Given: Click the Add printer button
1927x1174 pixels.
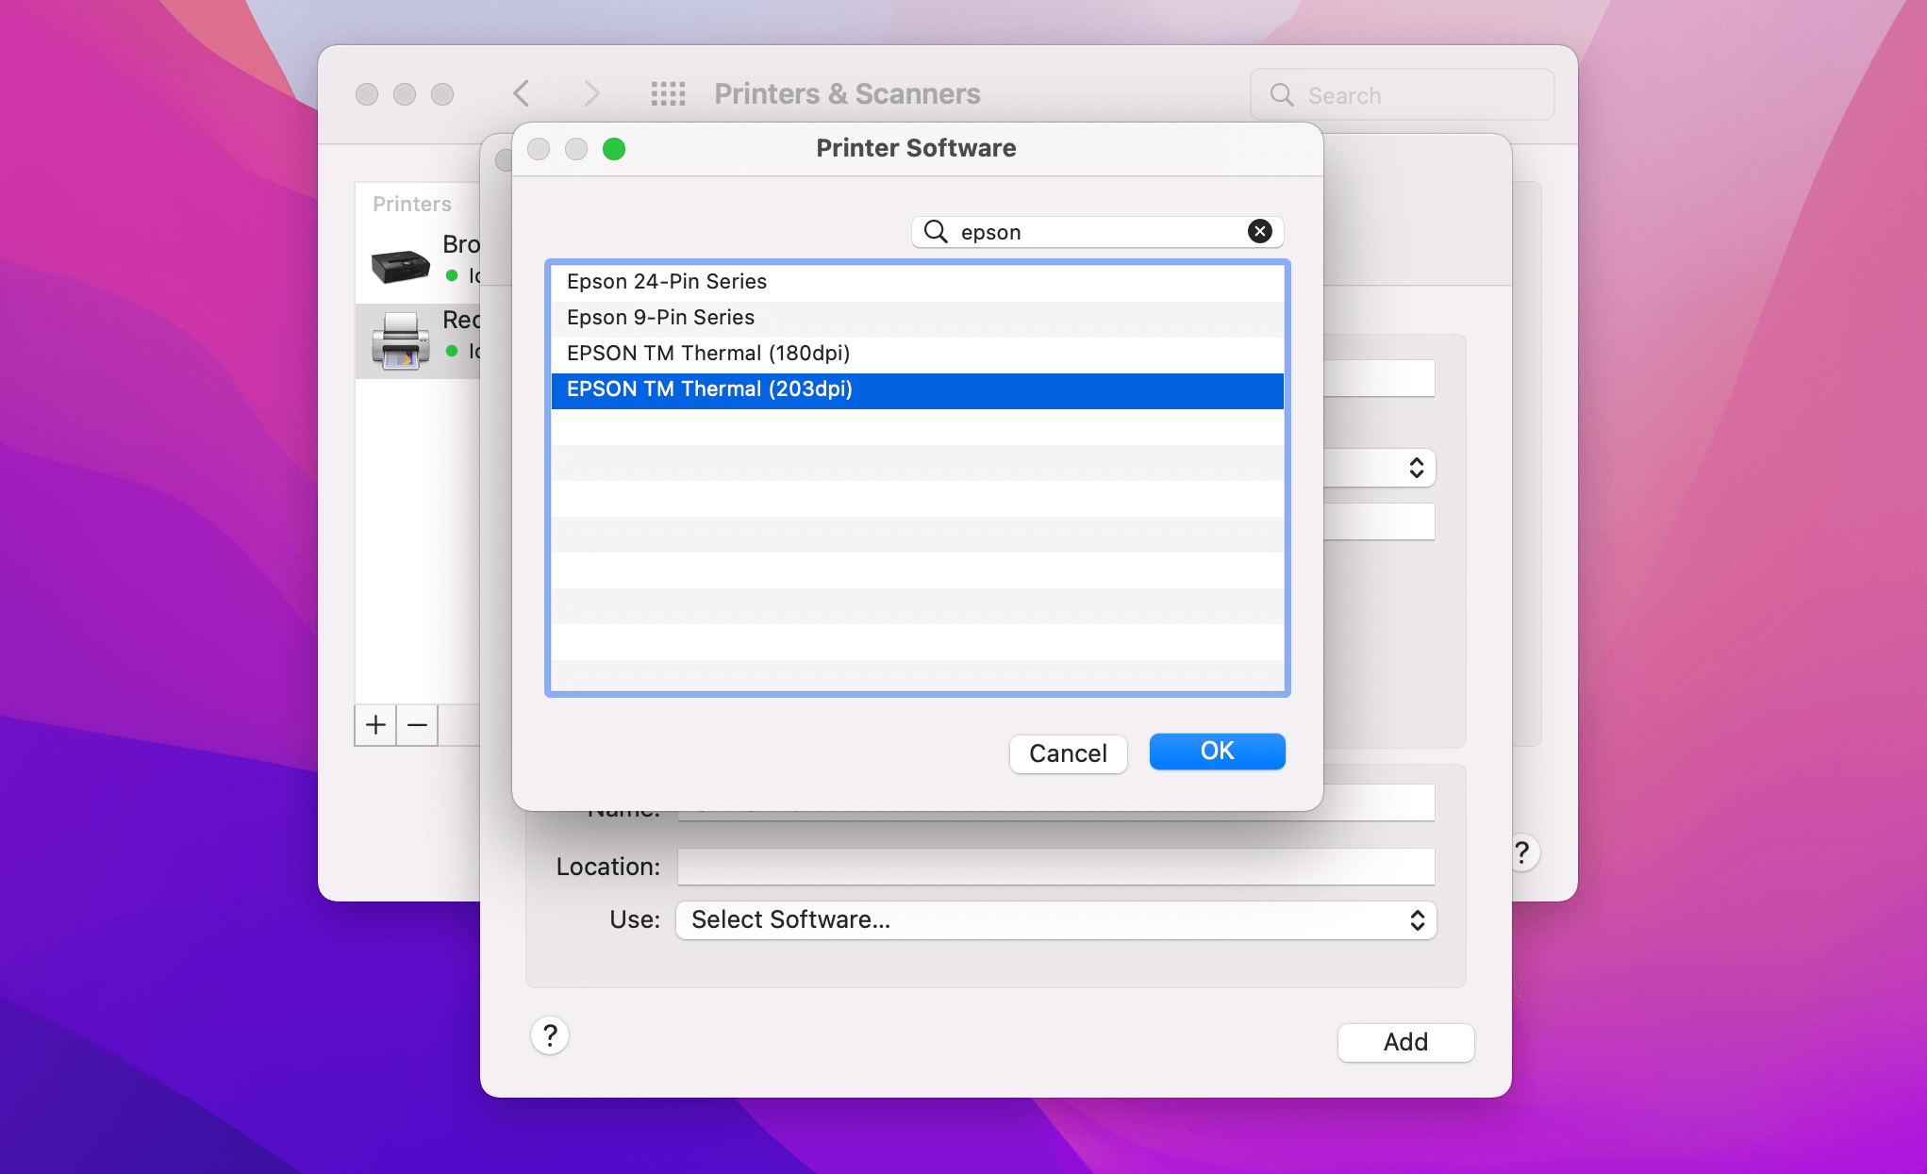Looking at the screenshot, I should [1404, 1042].
